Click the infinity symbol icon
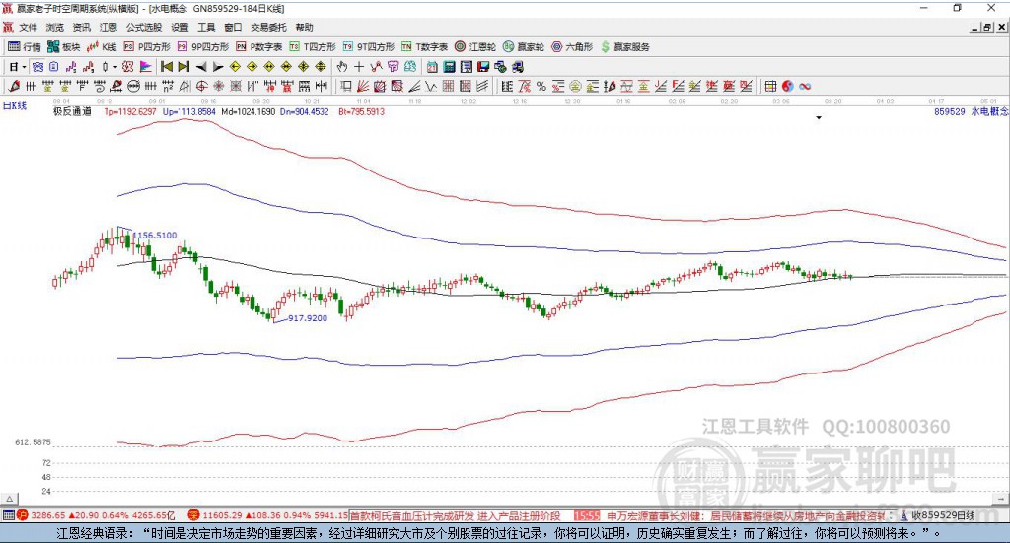The image size is (1010, 543). tap(805, 86)
